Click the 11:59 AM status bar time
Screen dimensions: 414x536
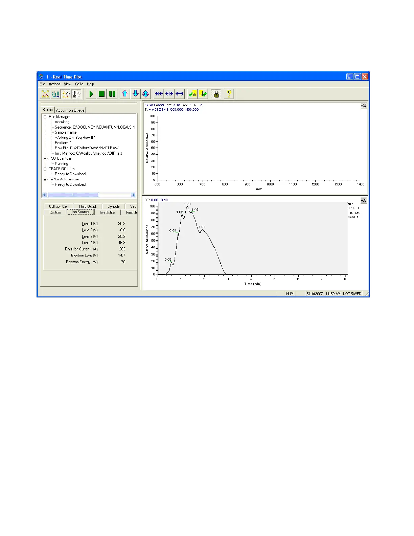[x=333, y=294]
